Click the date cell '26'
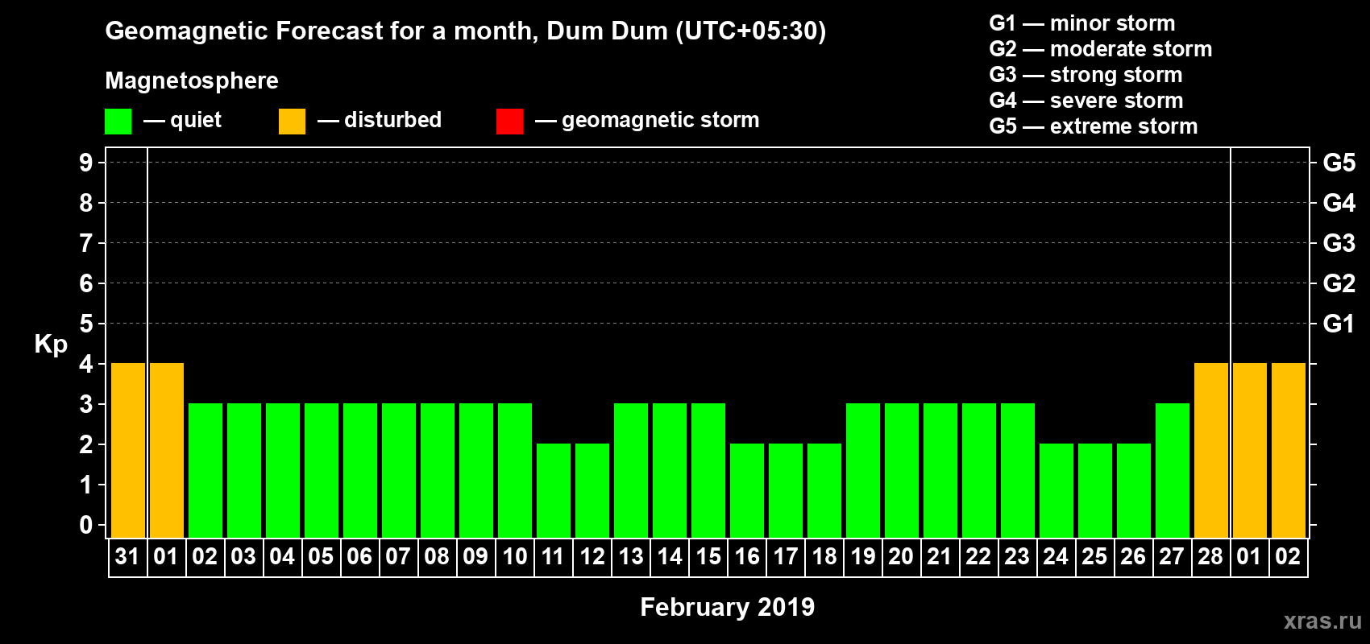This screenshot has height=644, width=1370. 1134,557
